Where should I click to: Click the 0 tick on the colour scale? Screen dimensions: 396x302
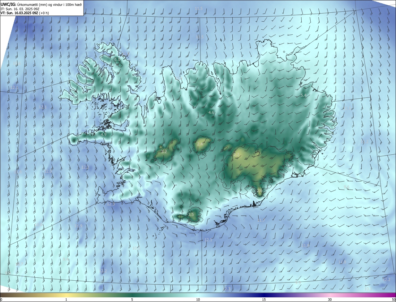tap(1, 300)
